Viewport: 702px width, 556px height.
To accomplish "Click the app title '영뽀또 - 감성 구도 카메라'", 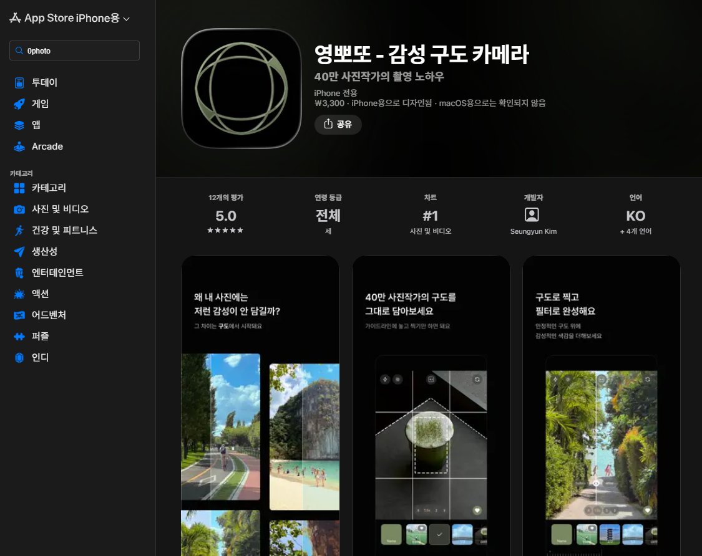I will coord(422,54).
